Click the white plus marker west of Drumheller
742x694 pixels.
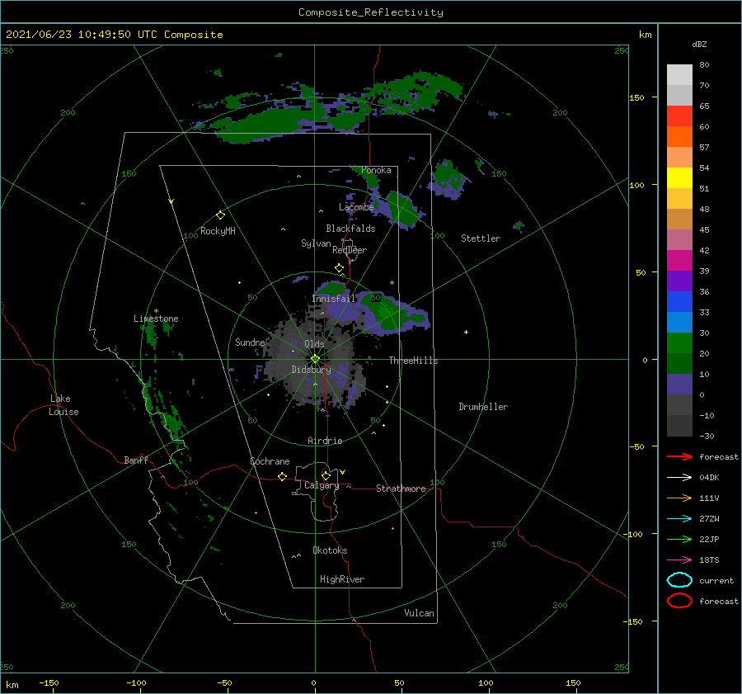point(466,332)
